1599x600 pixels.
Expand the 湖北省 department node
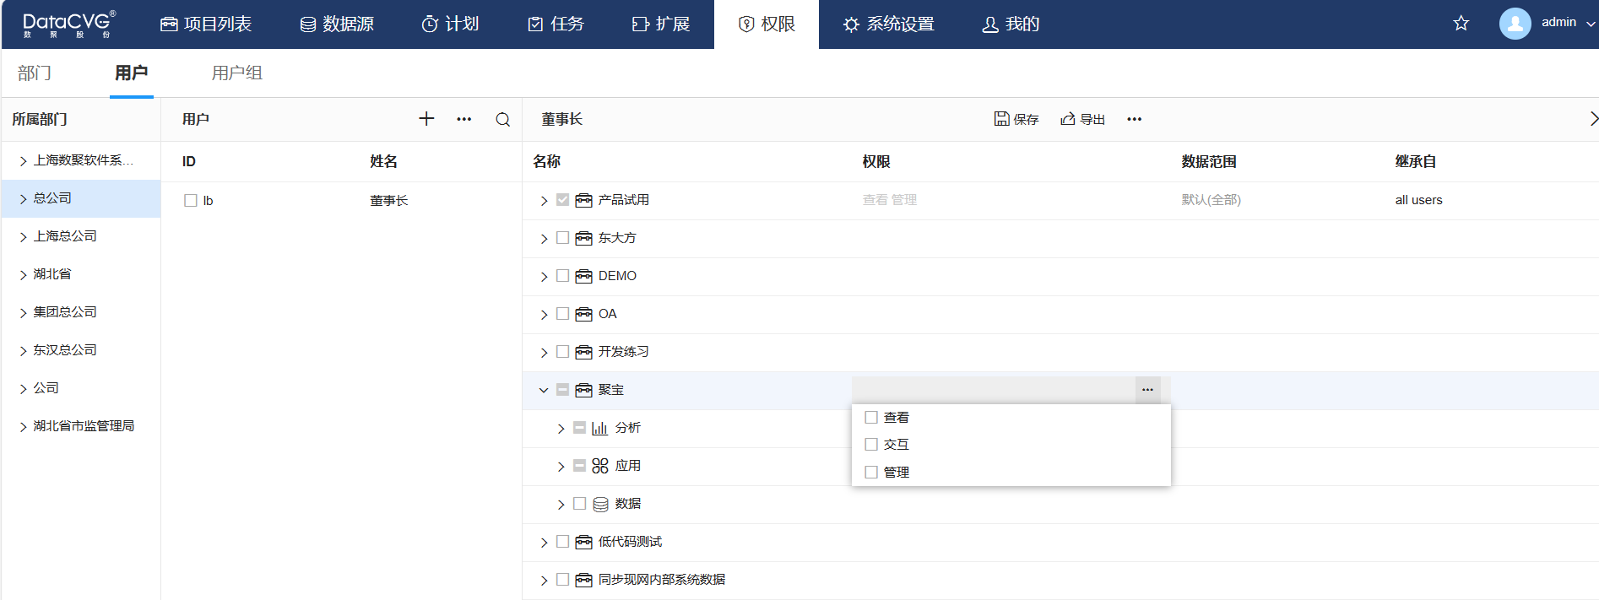pos(24,274)
